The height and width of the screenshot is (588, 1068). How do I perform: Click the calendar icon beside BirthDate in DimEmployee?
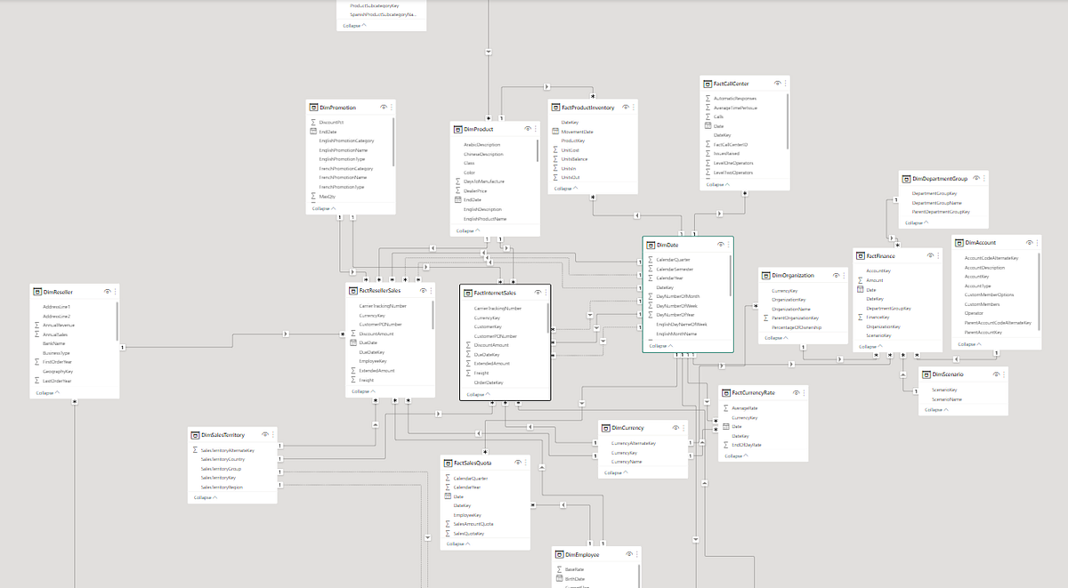[560, 579]
